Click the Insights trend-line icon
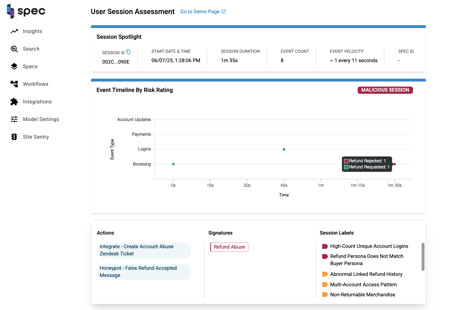Screen dimensions: 450x310 (x=14, y=31)
